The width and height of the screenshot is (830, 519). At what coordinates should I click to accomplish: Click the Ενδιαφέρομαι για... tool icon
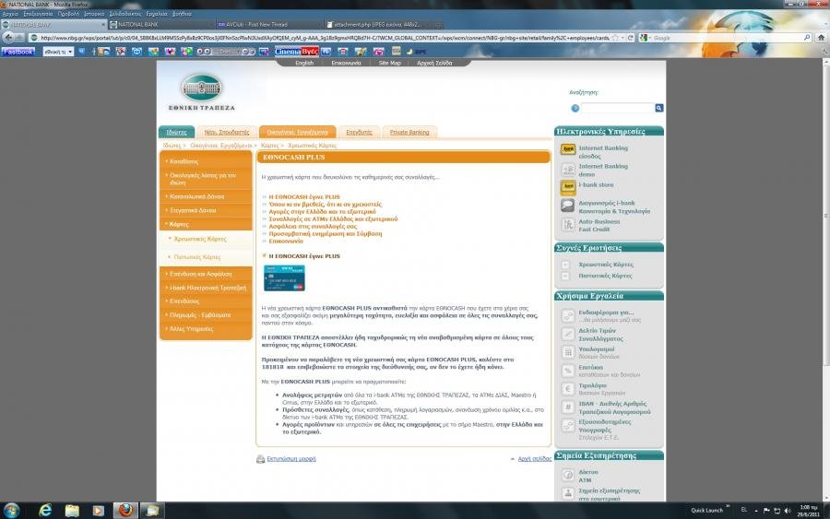click(x=568, y=316)
